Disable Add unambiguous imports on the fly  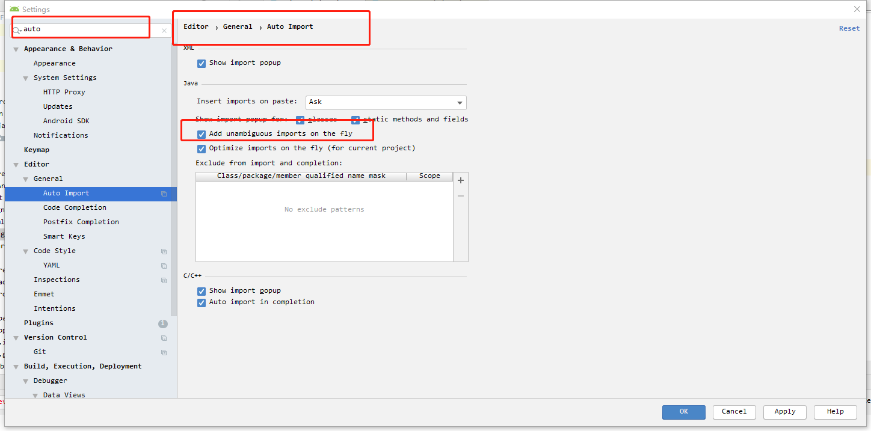(x=202, y=134)
